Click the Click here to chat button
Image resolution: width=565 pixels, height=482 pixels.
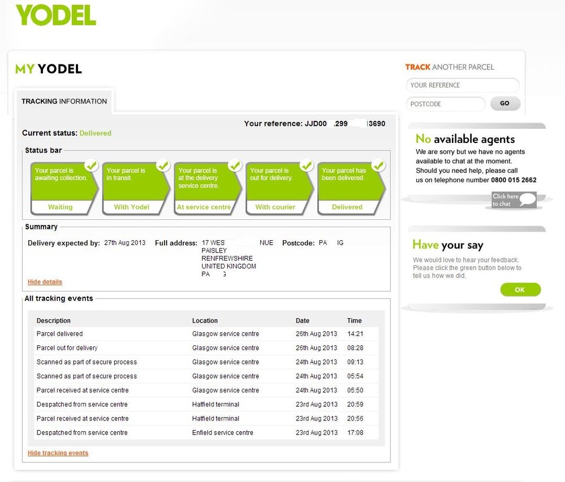pos(514,200)
